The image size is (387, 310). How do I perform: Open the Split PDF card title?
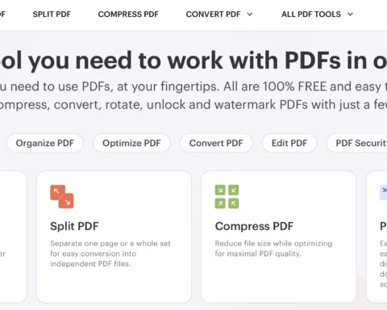click(74, 226)
